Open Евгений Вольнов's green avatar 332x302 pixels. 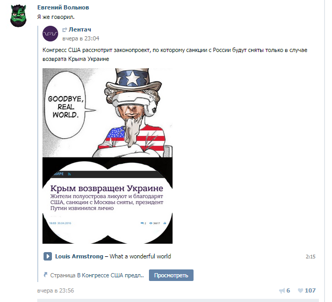coord(18,16)
